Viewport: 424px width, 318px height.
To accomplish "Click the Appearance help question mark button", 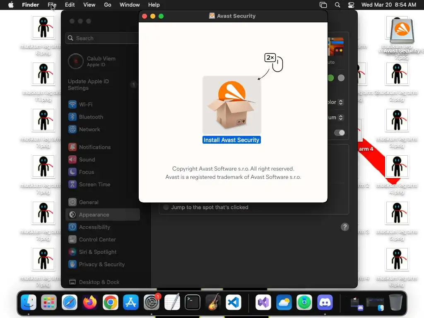I will point(345,227).
